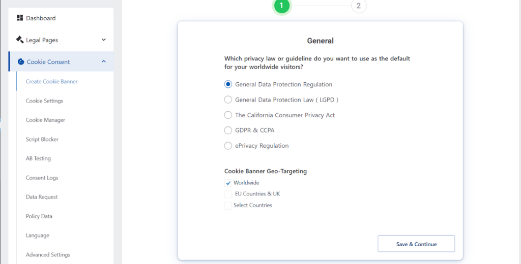
Task: Navigate to AB Testing
Action: 38,158
